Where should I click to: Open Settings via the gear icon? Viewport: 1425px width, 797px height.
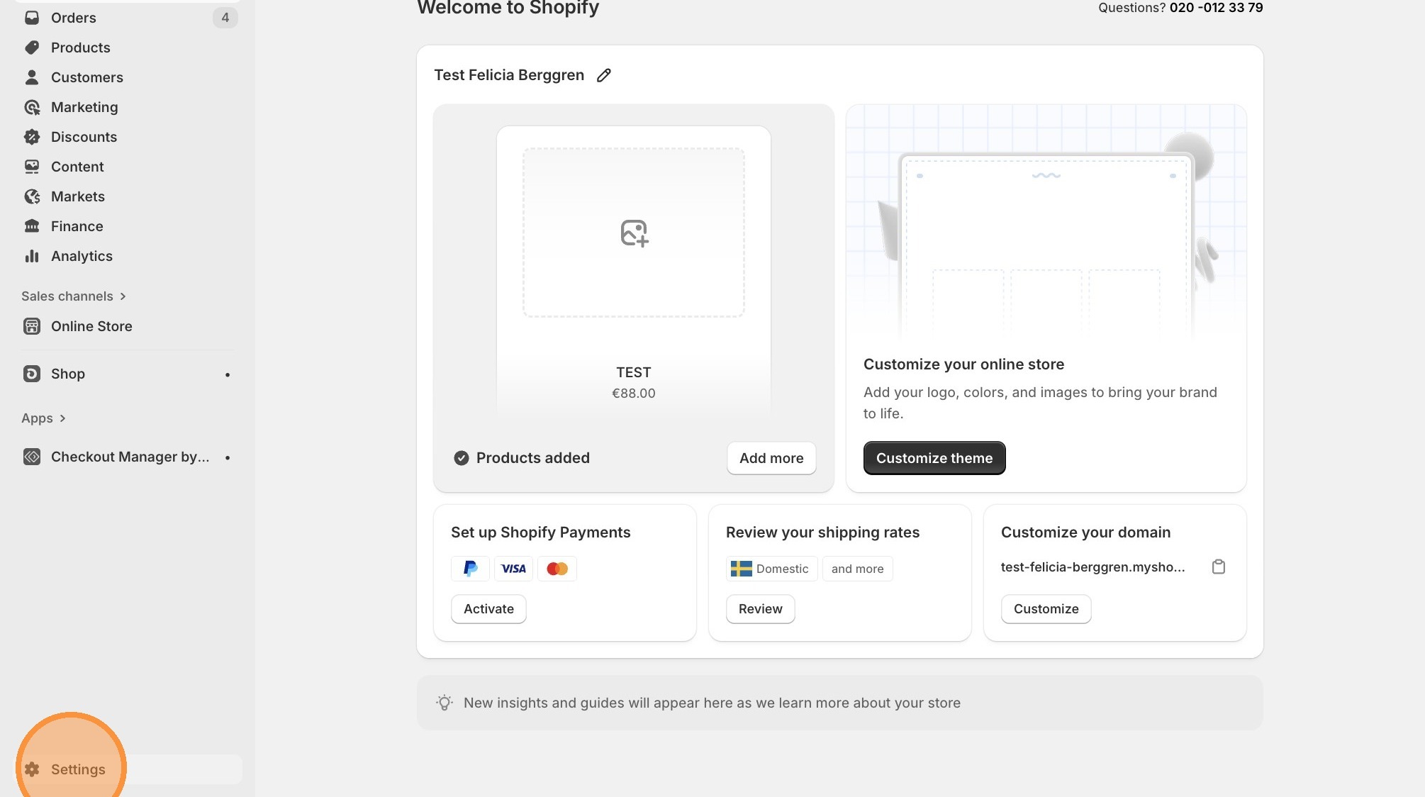point(32,769)
